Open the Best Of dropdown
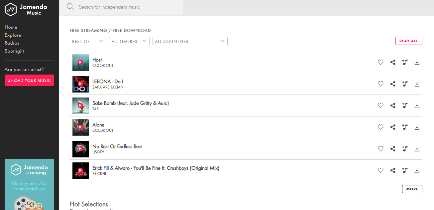Viewport: 434px width, 210px height. point(88,41)
